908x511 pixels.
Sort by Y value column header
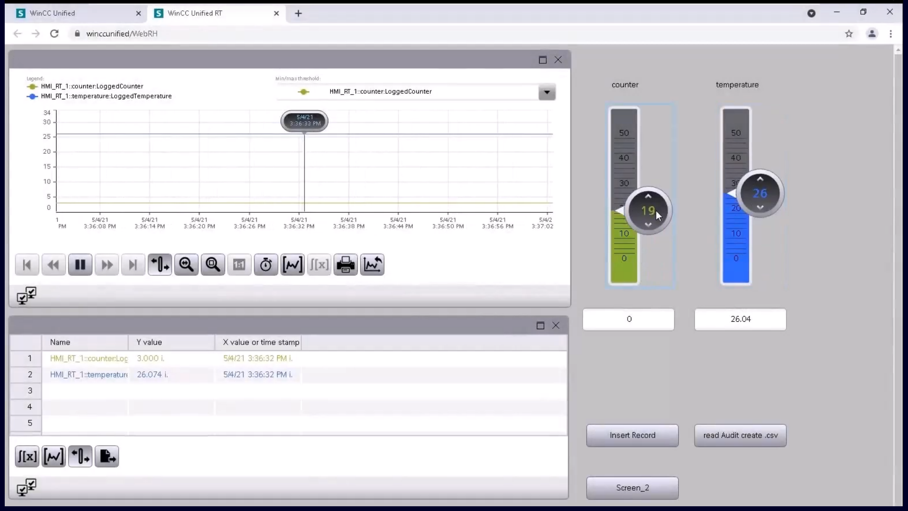(171, 342)
